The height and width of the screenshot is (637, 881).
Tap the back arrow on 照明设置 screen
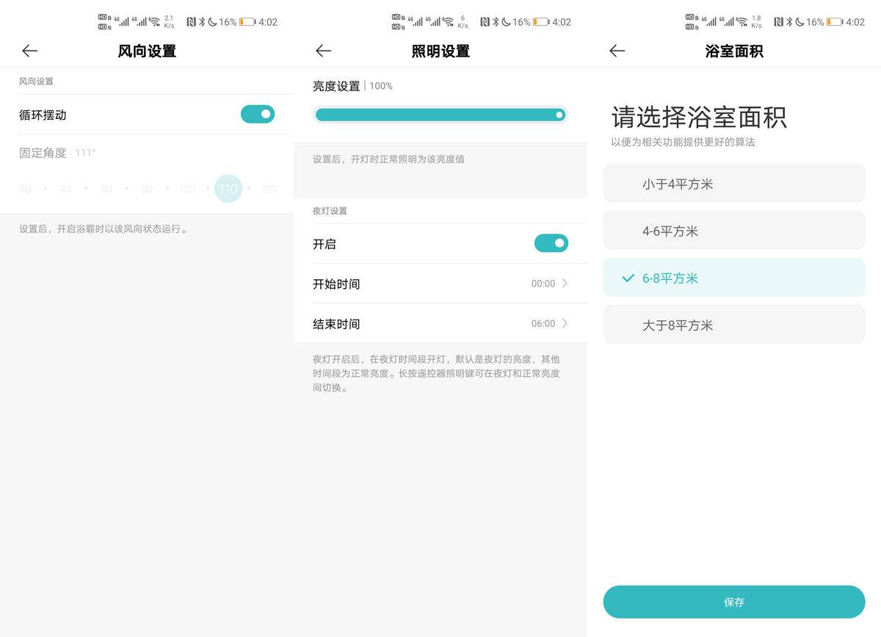click(323, 51)
